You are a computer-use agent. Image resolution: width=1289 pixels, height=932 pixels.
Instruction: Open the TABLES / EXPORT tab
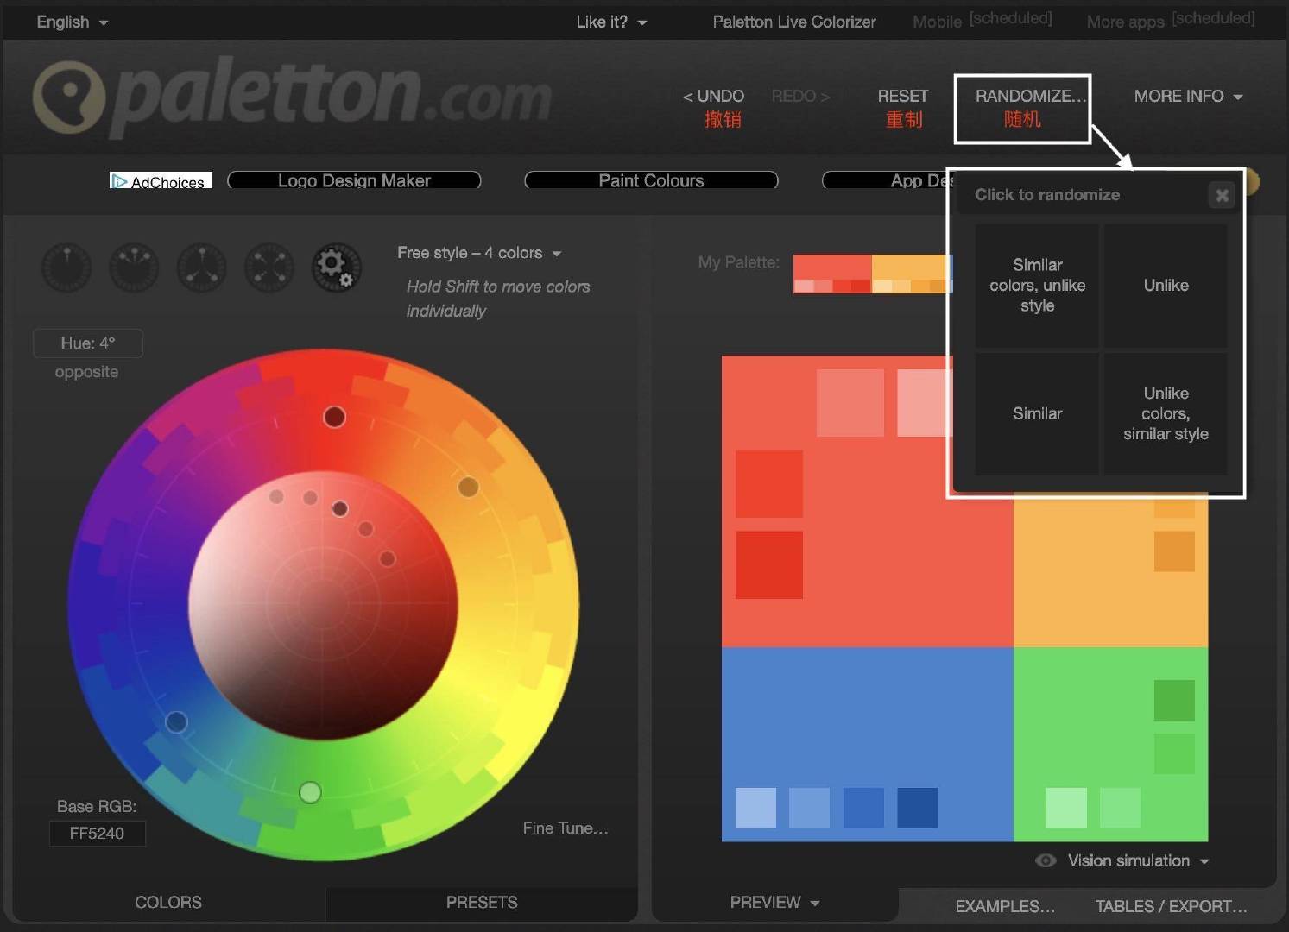pos(1171,906)
